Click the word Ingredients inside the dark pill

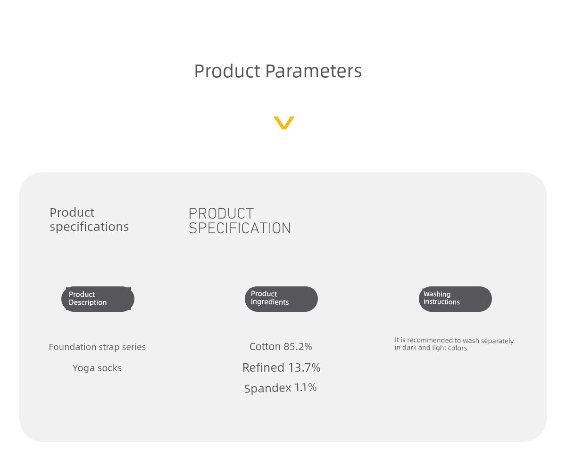270,302
